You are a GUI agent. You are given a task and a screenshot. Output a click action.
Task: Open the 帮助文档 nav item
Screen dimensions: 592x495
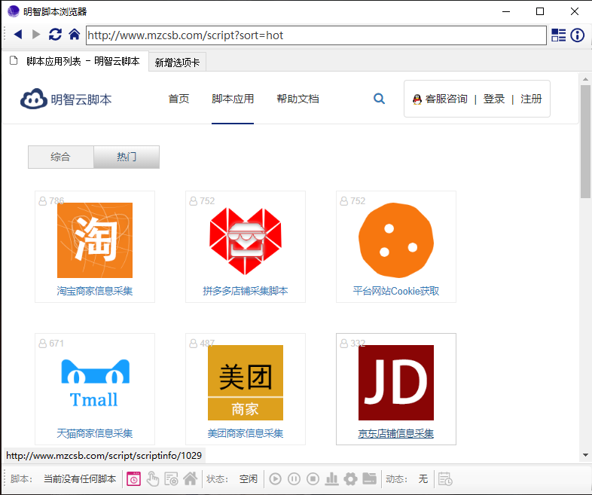tap(298, 99)
